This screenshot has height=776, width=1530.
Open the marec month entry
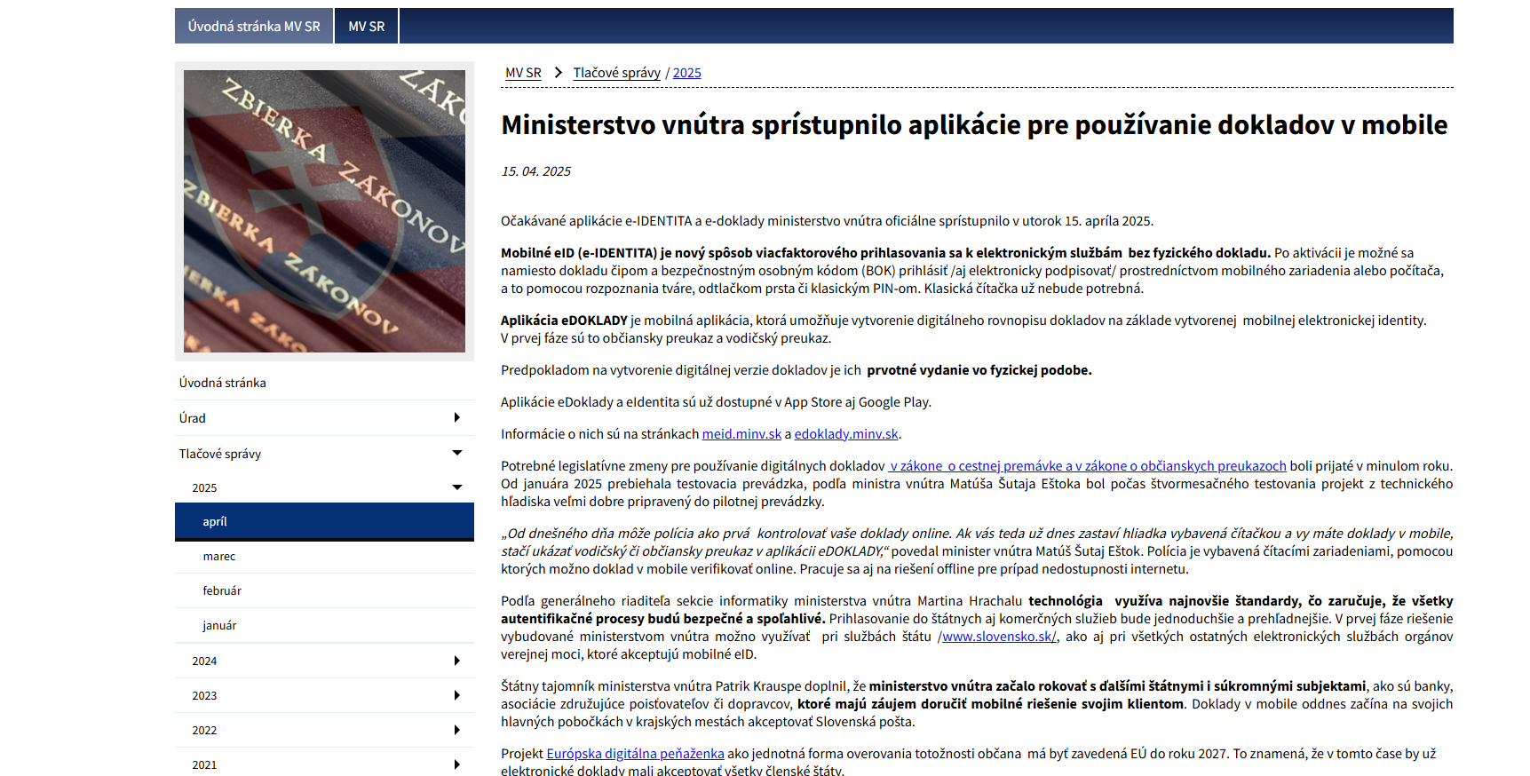(218, 557)
